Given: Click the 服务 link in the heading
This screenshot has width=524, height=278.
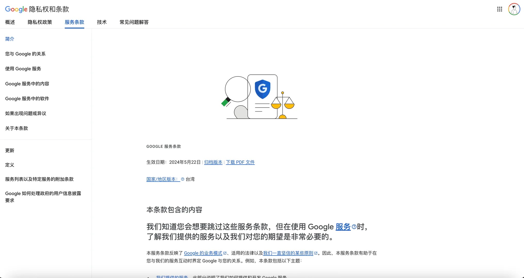Looking at the screenshot, I should pyautogui.click(x=343, y=227).
